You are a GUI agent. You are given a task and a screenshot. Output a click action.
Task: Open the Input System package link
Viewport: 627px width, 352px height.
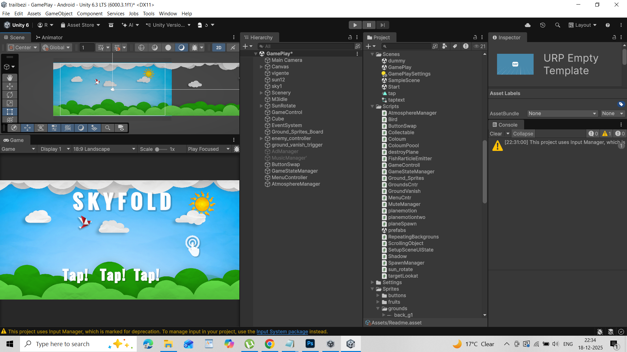click(282, 331)
